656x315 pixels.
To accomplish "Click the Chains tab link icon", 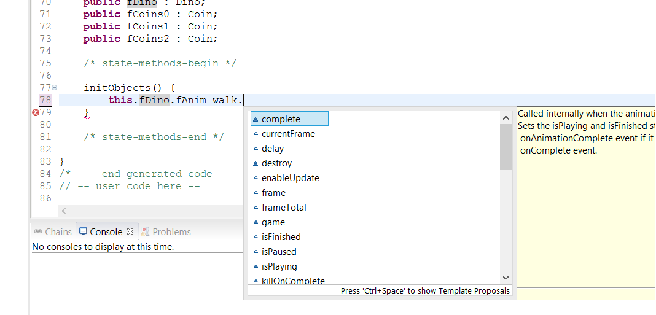I will [x=38, y=231].
